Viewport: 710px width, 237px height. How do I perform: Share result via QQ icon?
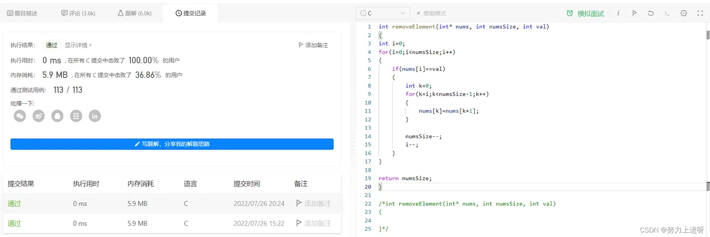click(57, 116)
